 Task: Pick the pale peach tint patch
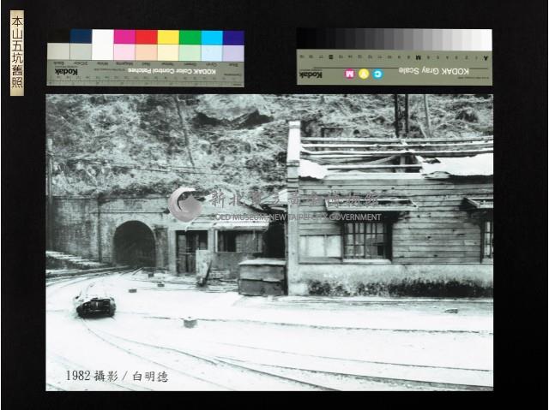point(147,52)
